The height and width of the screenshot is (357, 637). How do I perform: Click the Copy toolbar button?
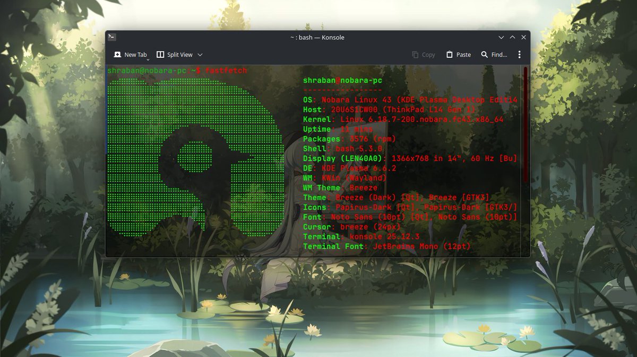423,55
